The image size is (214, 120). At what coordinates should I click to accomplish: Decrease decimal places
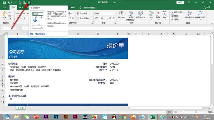(x=113, y=18)
